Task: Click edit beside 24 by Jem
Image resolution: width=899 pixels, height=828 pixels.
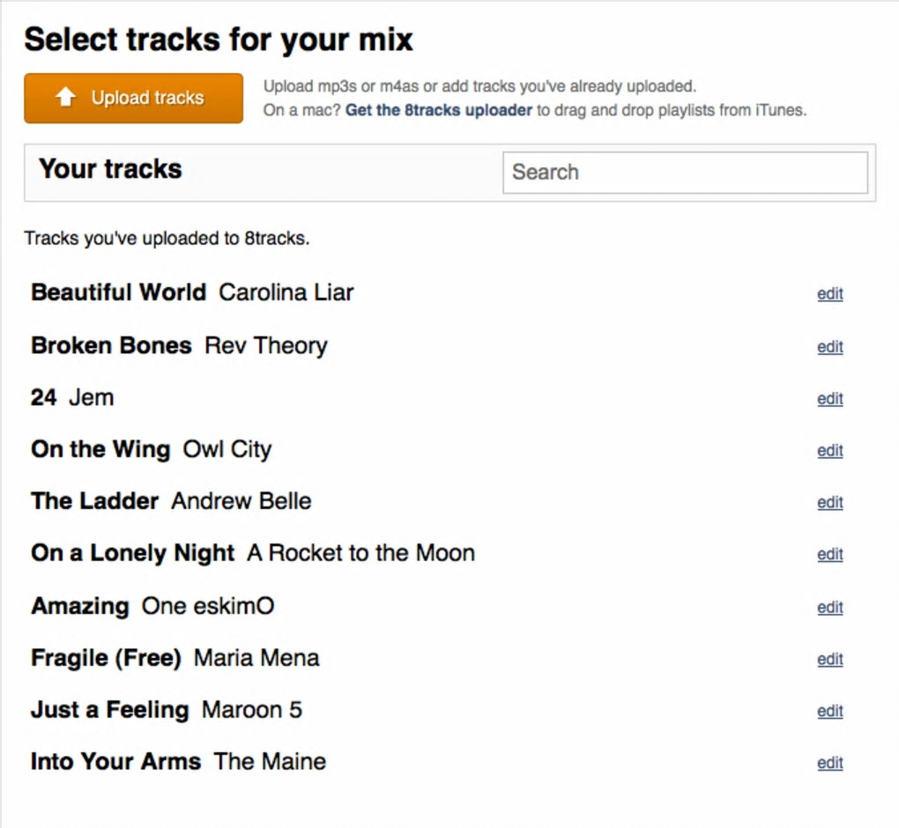Action: point(829,399)
